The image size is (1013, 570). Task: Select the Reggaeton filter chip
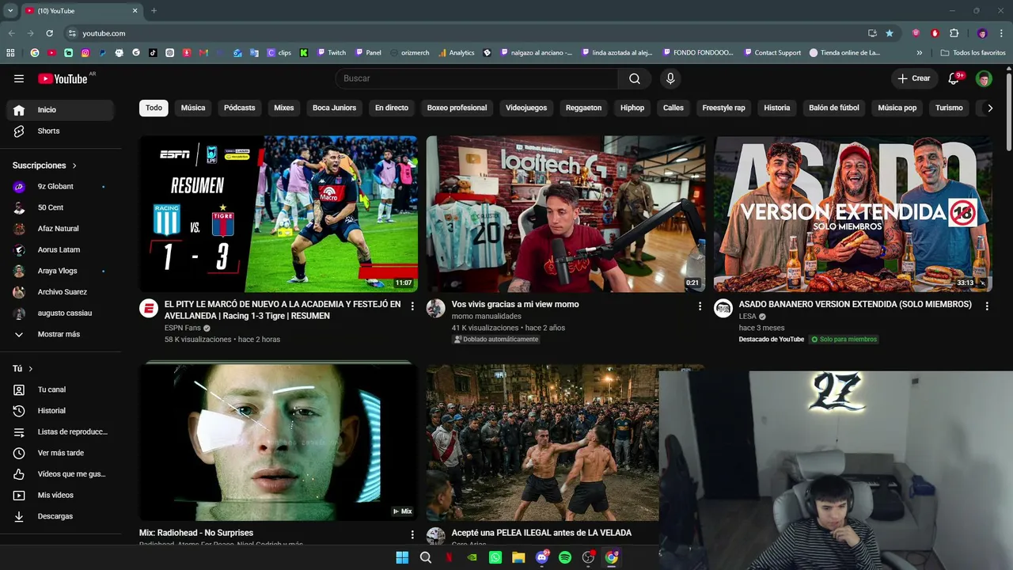pos(583,108)
